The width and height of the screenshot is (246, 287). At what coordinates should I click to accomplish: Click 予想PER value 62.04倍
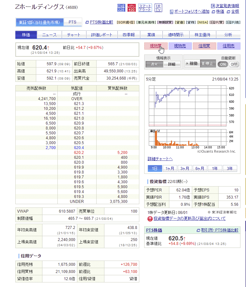pyautogui.click(x=183, y=190)
